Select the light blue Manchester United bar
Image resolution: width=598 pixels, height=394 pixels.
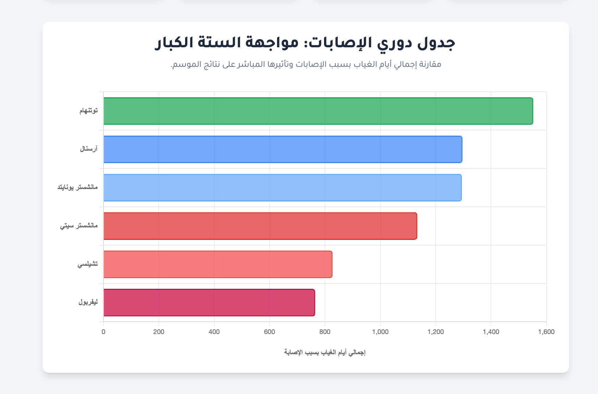coord(282,188)
